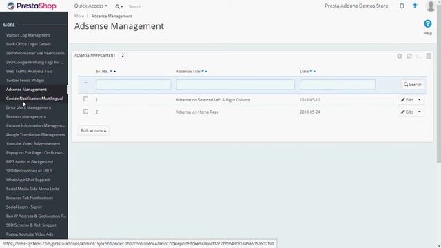Sort Date column ascending
Viewport: 441px width, 248px height.
coord(314,72)
